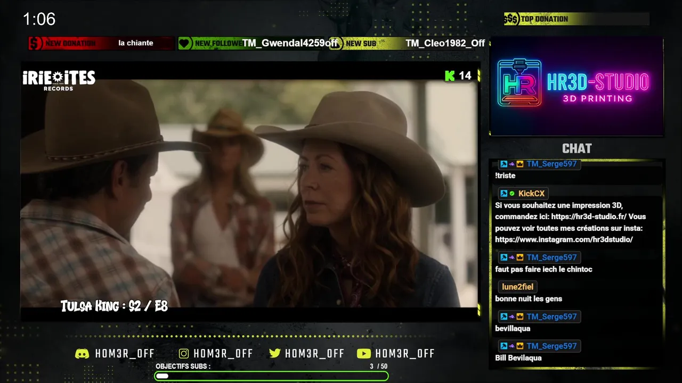Click the lune2fiel username in chat

click(x=517, y=287)
